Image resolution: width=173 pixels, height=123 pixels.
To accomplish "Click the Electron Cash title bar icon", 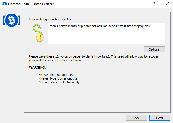I will (x=4, y=4).
